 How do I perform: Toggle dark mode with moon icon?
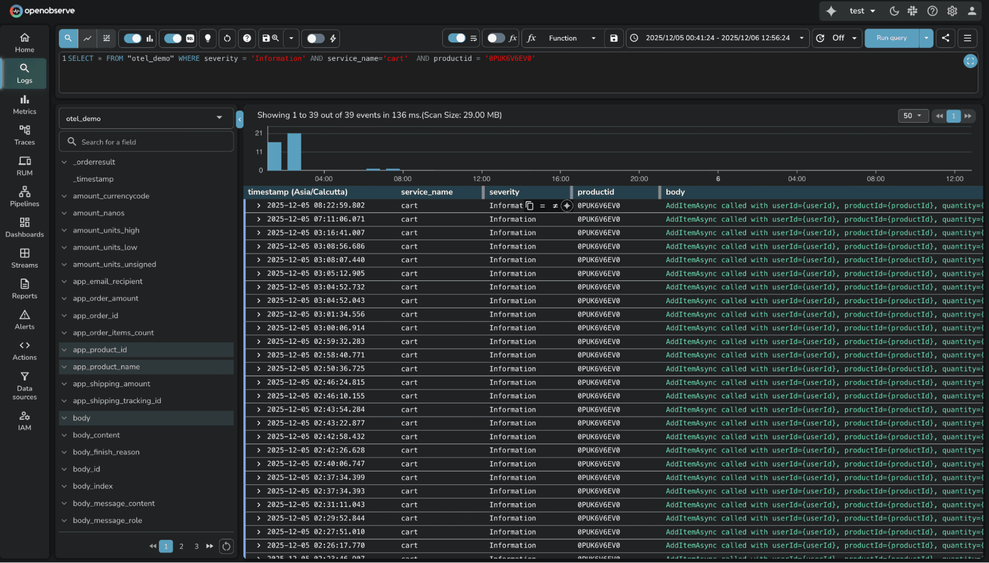click(x=894, y=10)
